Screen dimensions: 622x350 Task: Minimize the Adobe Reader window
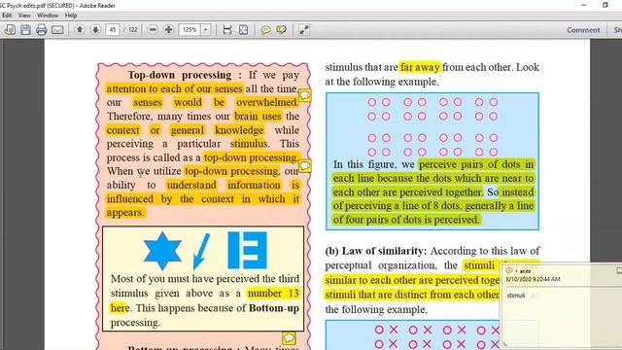pyautogui.click(x=583, y=5)
